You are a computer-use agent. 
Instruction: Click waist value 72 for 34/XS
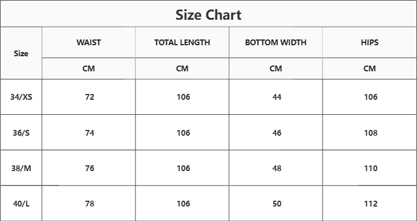coord(90,97)
